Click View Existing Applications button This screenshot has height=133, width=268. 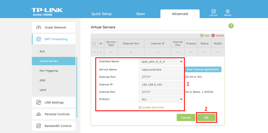tap(203, 70)
